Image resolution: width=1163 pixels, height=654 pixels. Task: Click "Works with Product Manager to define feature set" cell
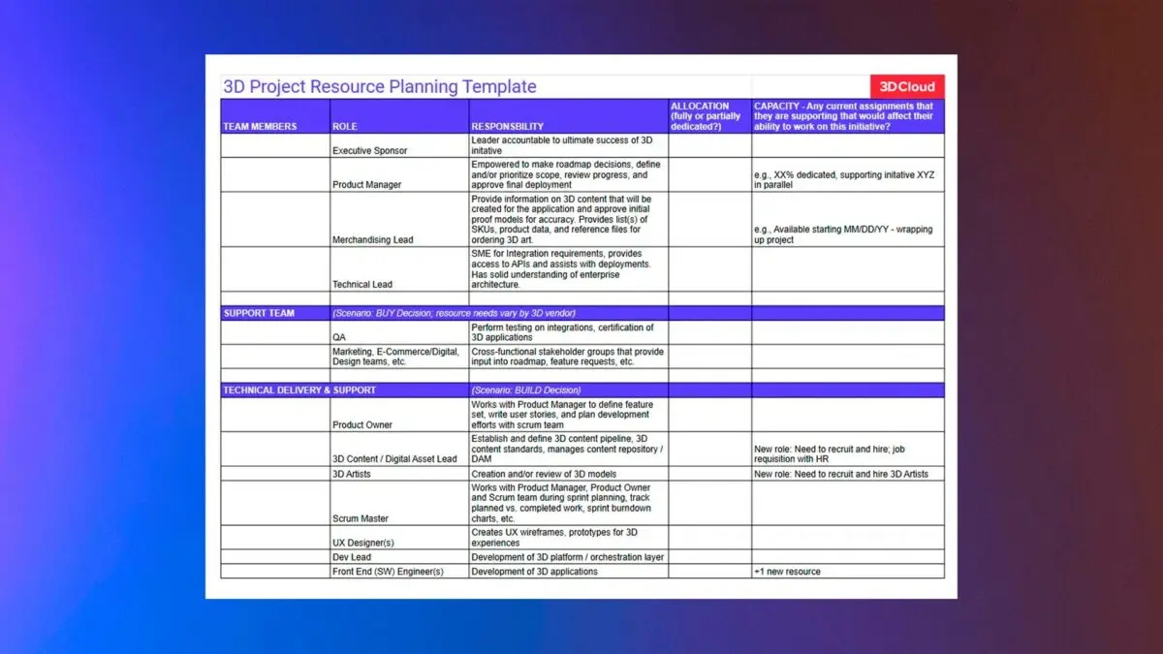pyautogui.click(x=569, y=415)
